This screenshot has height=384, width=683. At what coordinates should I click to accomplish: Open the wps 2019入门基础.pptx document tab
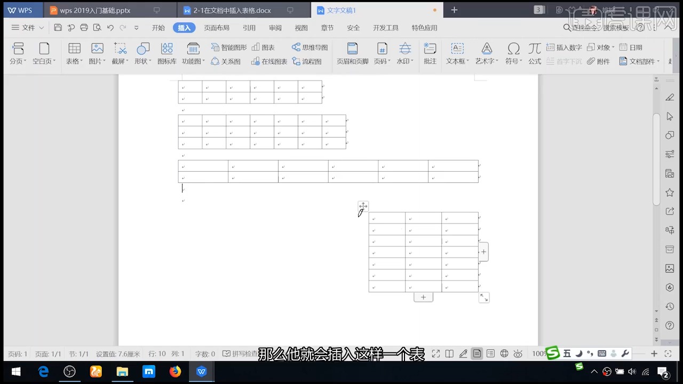coord(95,10)
